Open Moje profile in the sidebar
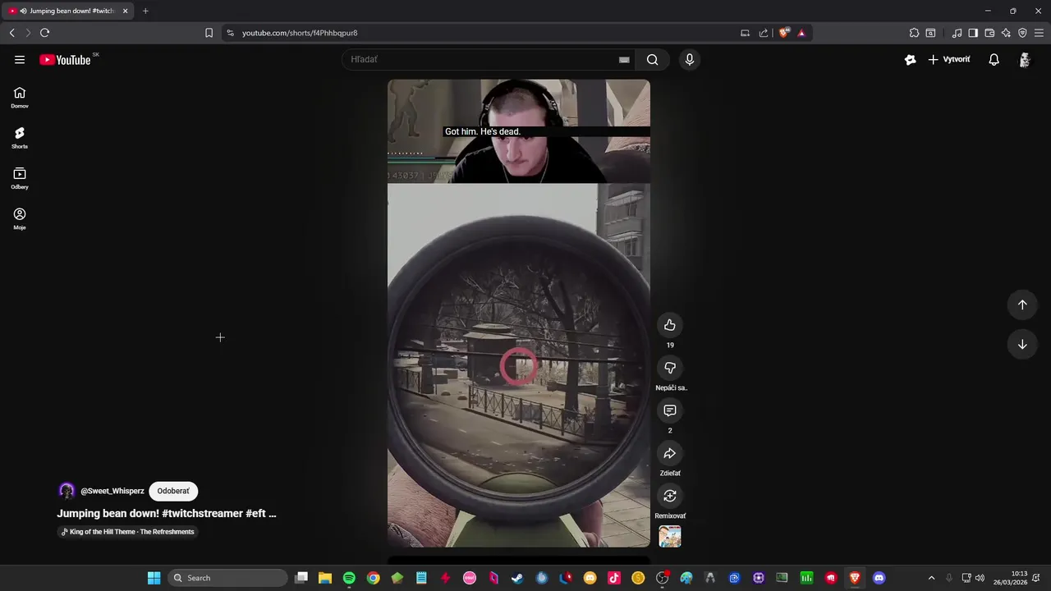This screenshot has width=1051, height=591. (x=20, y=219)
